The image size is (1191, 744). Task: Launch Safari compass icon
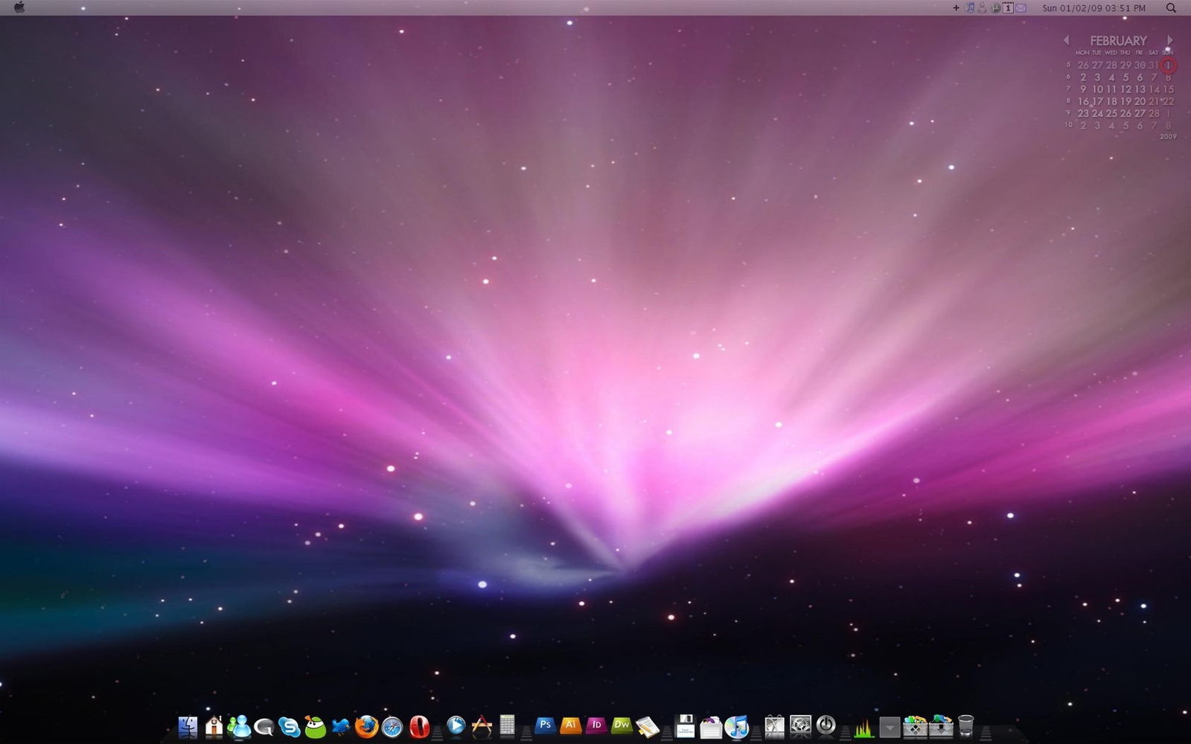(392, 727)
